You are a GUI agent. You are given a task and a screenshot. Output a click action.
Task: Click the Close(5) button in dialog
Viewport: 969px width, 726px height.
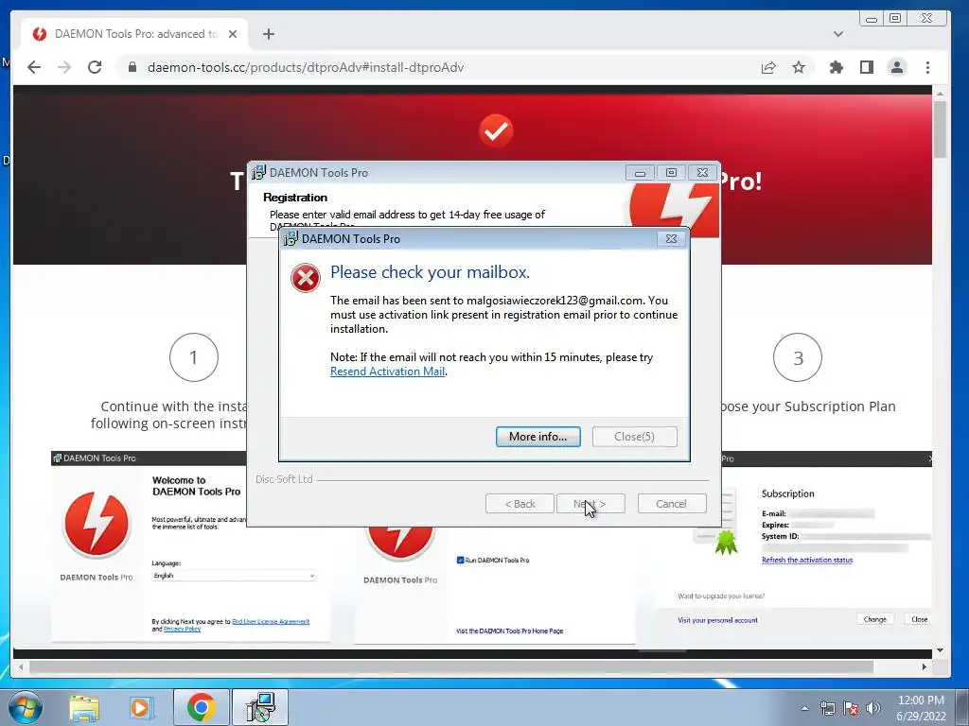(634, 437)
